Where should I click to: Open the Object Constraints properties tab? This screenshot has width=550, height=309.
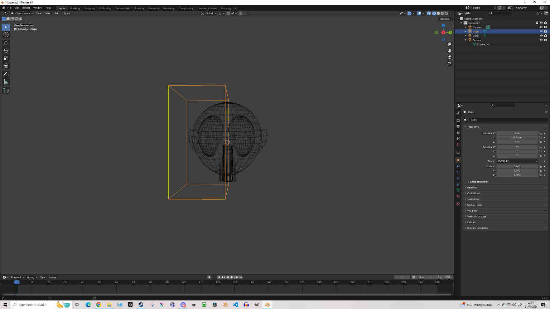pyautogui.click(x=458, y=184)
